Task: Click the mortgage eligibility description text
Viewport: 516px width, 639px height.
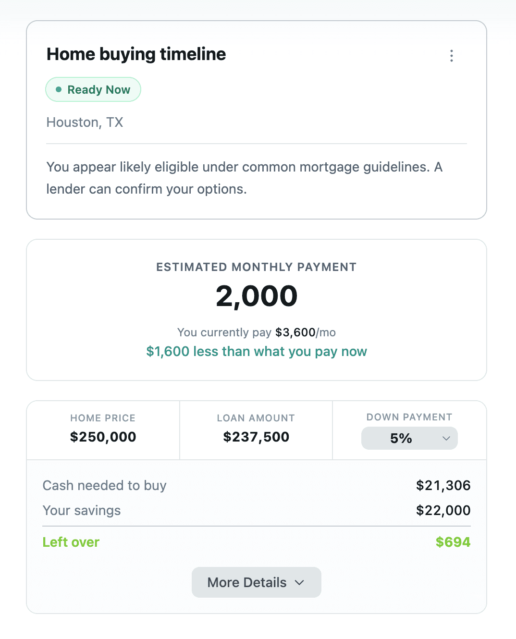Action: (245, 178)
